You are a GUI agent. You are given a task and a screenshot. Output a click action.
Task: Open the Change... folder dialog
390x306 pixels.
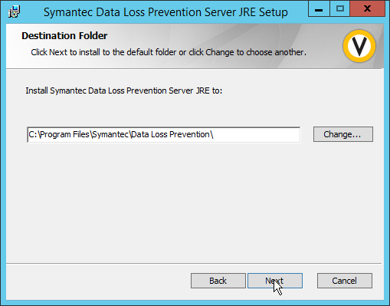[343, 134]
